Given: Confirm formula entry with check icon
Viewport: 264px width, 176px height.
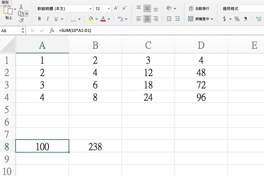Looking at the screenshot, I should (42, 31).
